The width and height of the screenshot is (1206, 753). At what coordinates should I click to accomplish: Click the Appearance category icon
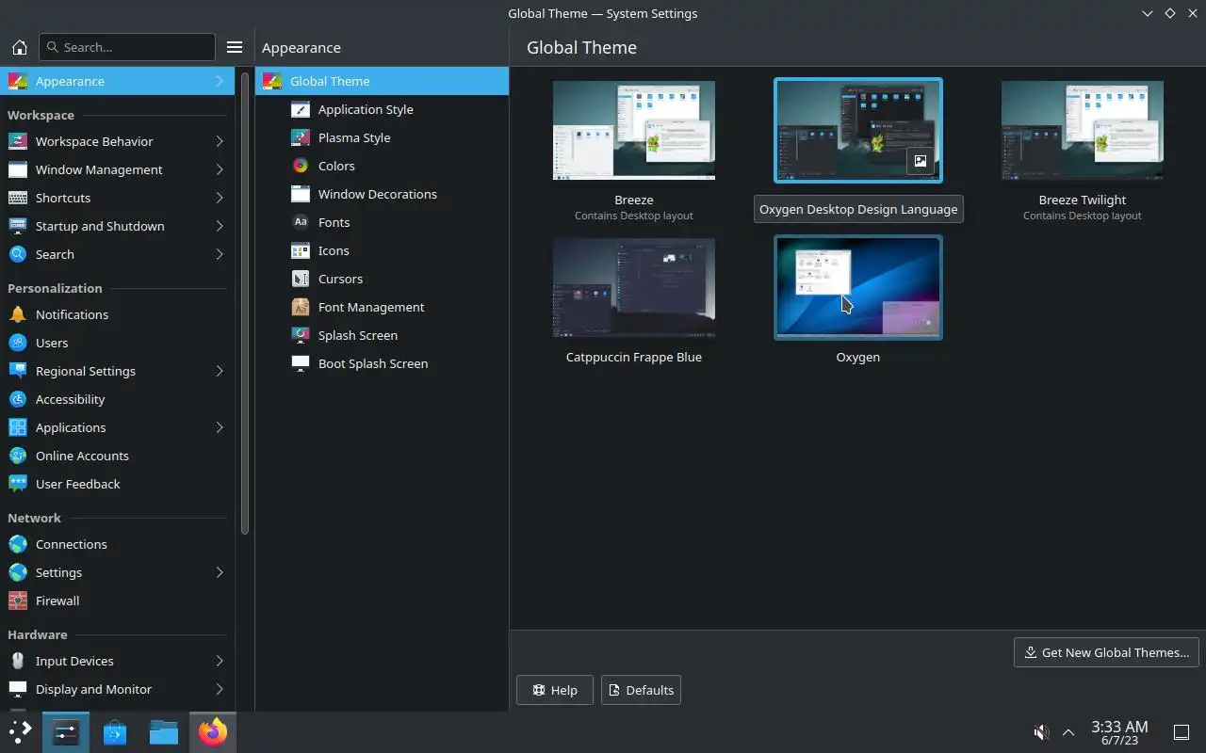pos(17,81)
